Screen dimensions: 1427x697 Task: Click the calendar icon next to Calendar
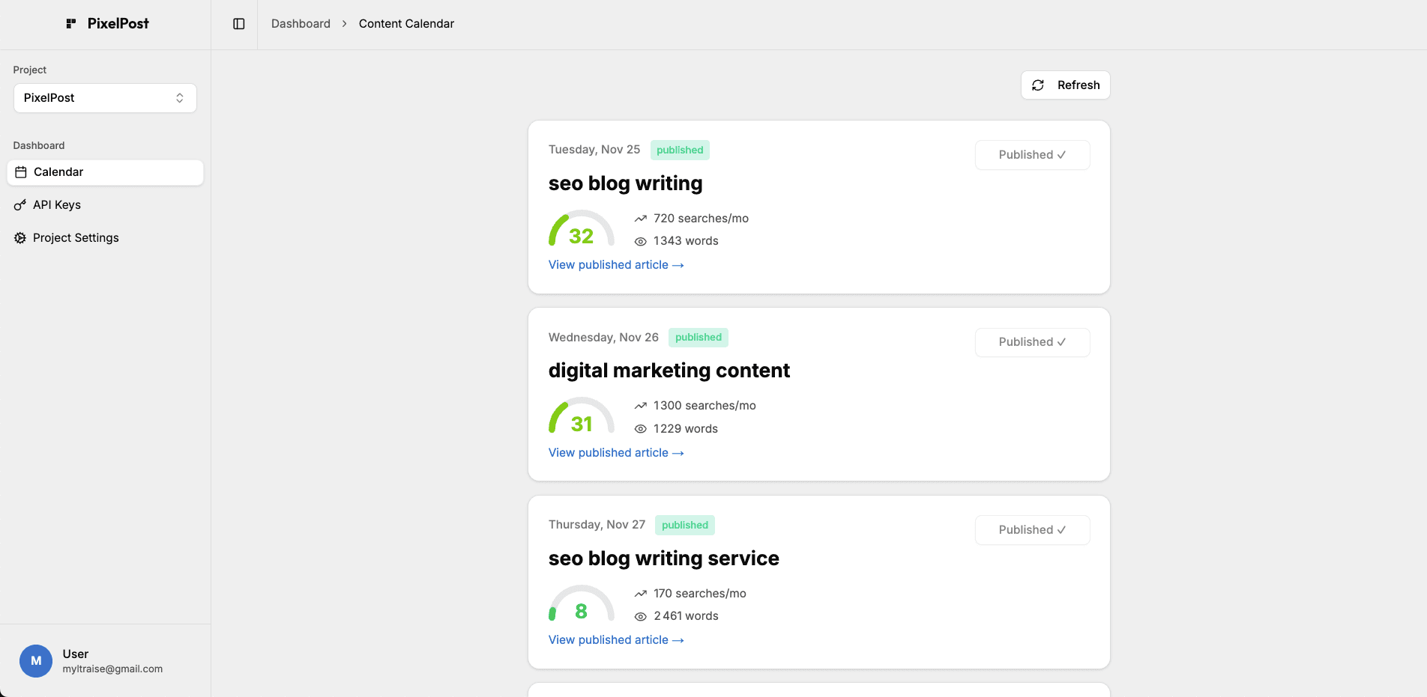click(20, 172)
